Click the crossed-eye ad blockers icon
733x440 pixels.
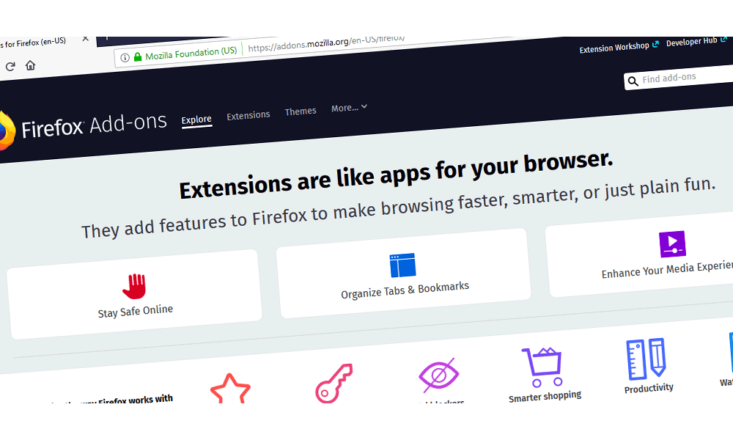[x=440, y=374]
